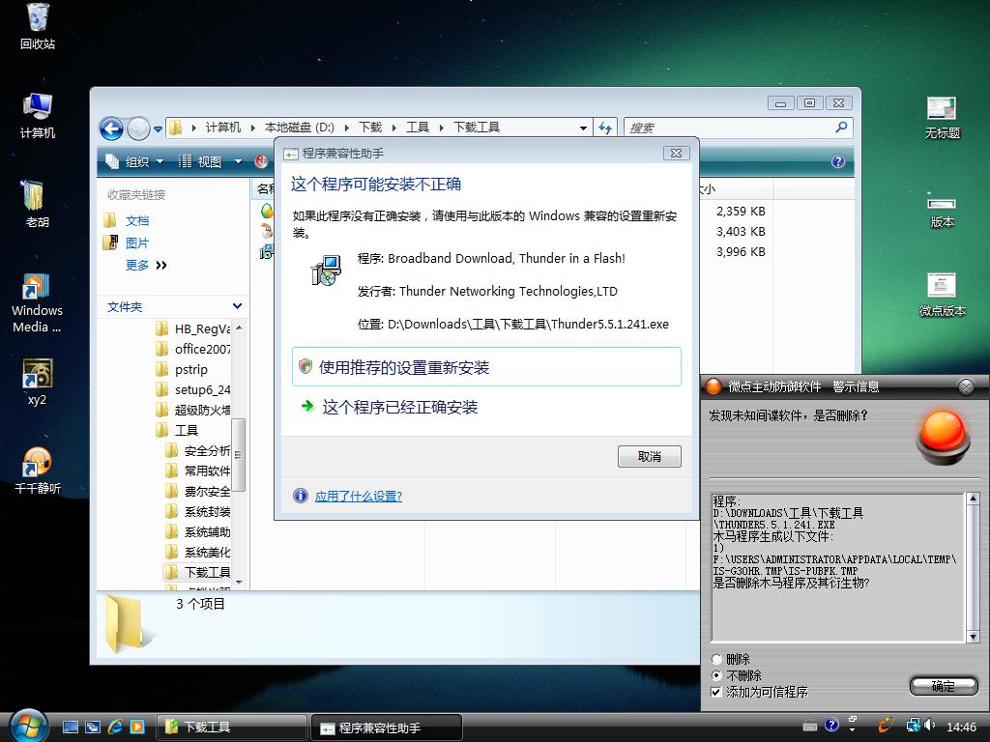Click the help icon in Explorer toolbar
Image resolution: width=990 pixels, height=742 pixels.
[838, 161]
